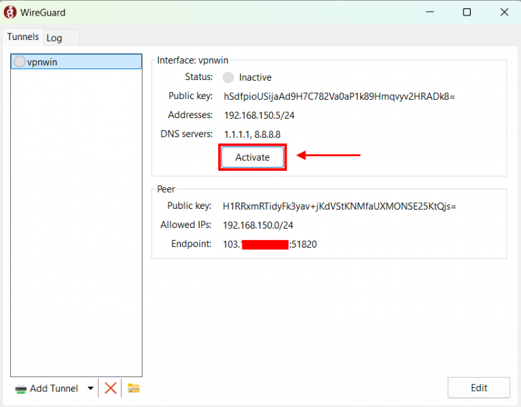521x407 pixels.
Task: Click the Add Tunnel button
Action: [46, 389]
